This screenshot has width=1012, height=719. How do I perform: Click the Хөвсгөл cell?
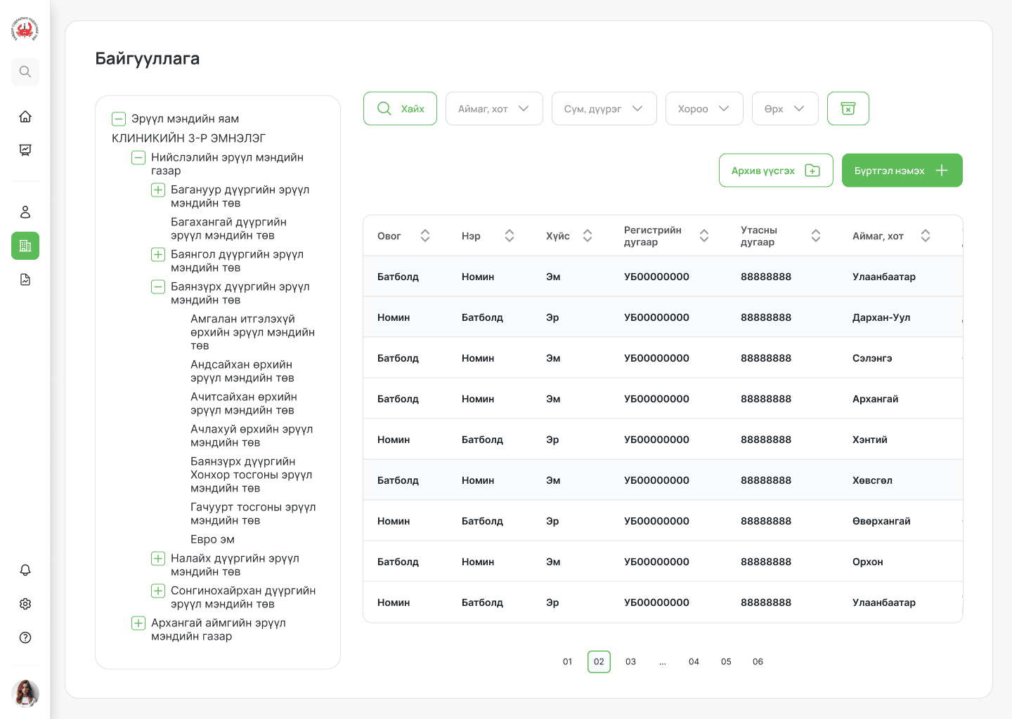[872, 480]
